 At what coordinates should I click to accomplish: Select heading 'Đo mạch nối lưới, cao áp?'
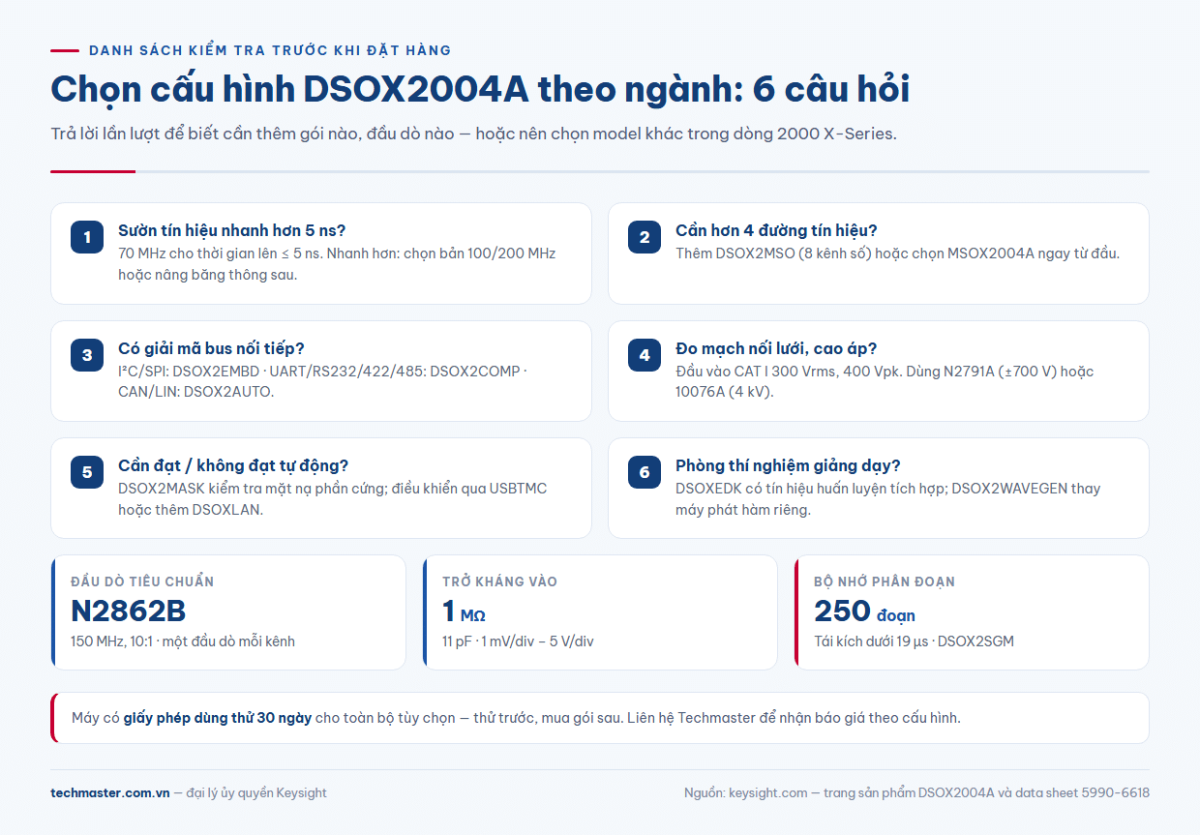(776, 348)
